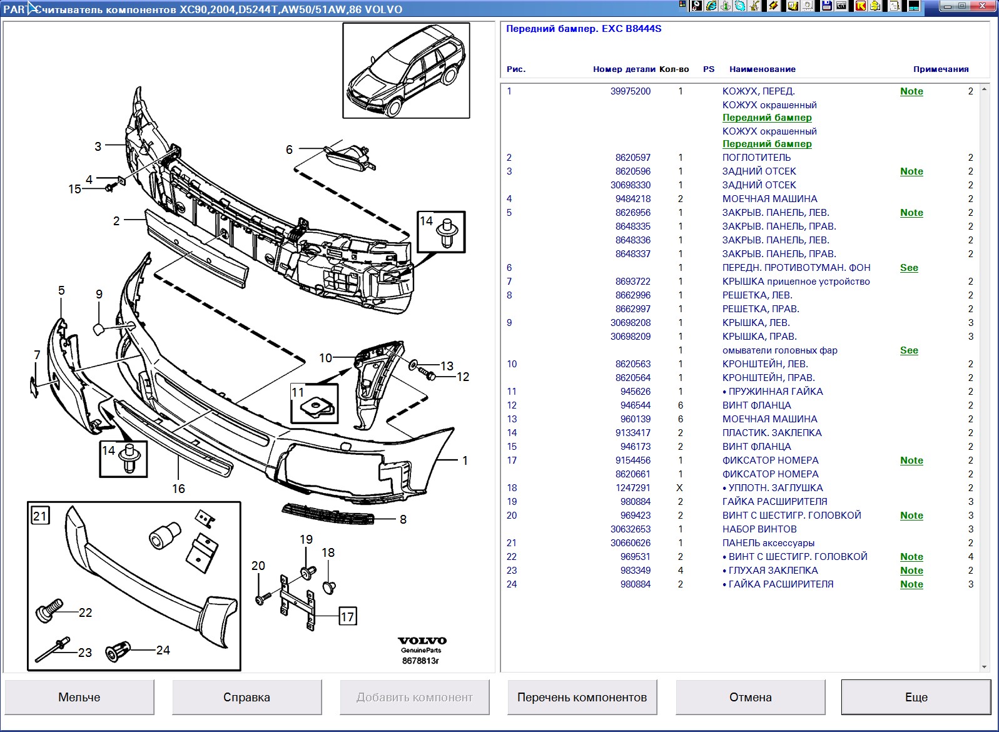
Task: Click the yellow lightning bolt toolbar icon
Action: pos(773,6)
